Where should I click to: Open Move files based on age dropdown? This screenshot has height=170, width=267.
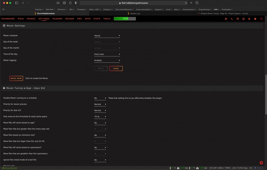click(100, 123)
